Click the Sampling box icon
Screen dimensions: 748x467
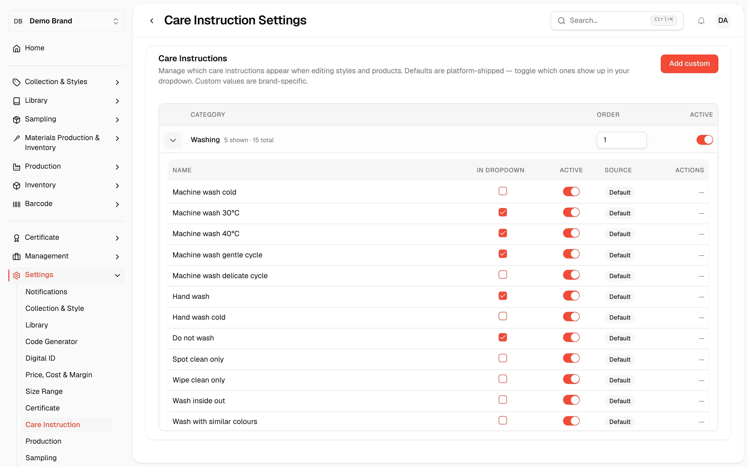point(17,120)
